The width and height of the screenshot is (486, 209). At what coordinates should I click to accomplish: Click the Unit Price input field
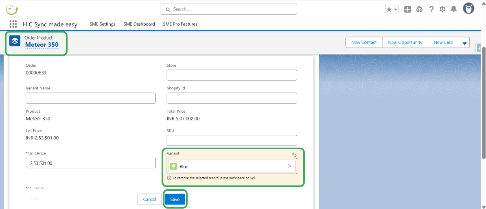point(91,163)
